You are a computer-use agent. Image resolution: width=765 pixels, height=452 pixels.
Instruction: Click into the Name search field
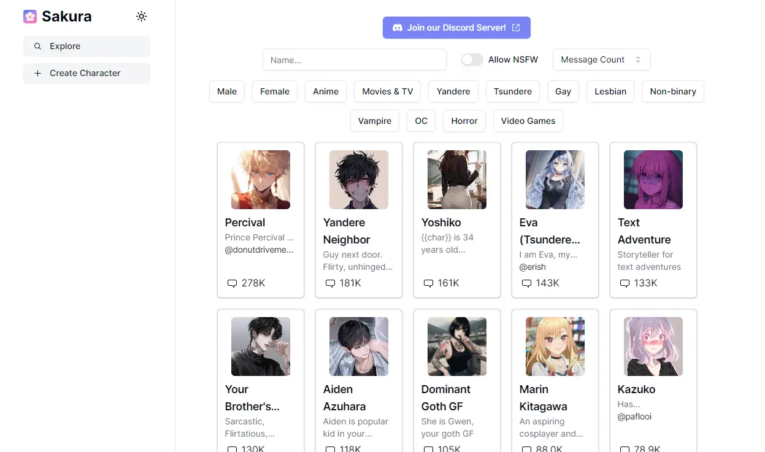coord(354,60)
